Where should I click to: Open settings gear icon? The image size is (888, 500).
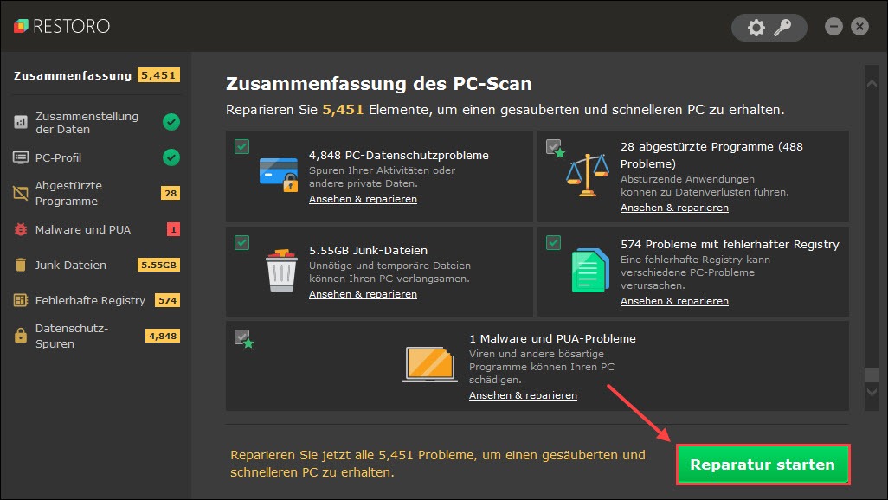point(756,27)
